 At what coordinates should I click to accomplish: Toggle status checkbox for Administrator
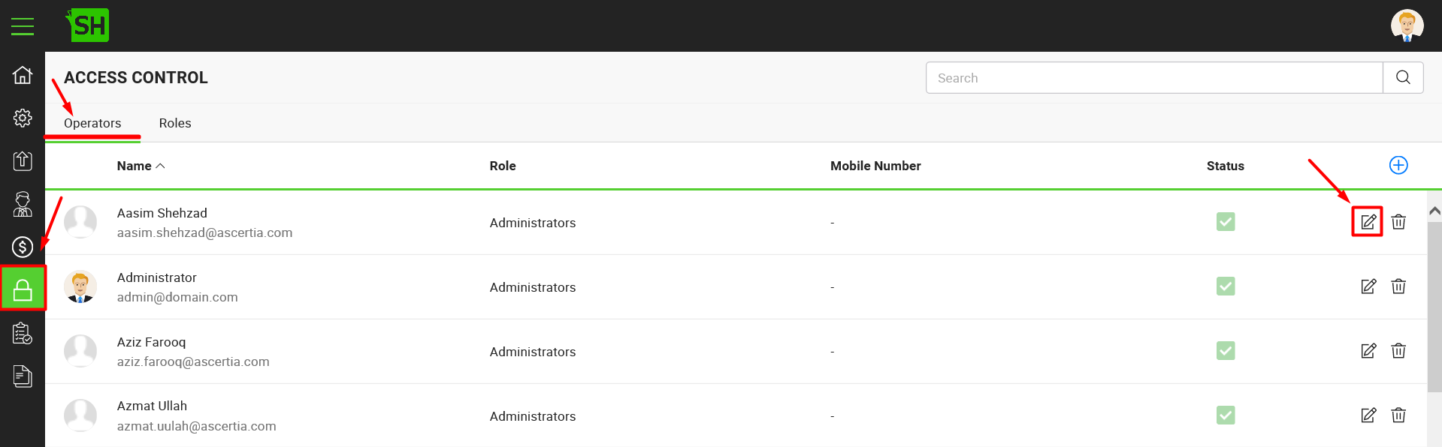coord(1226,286)
